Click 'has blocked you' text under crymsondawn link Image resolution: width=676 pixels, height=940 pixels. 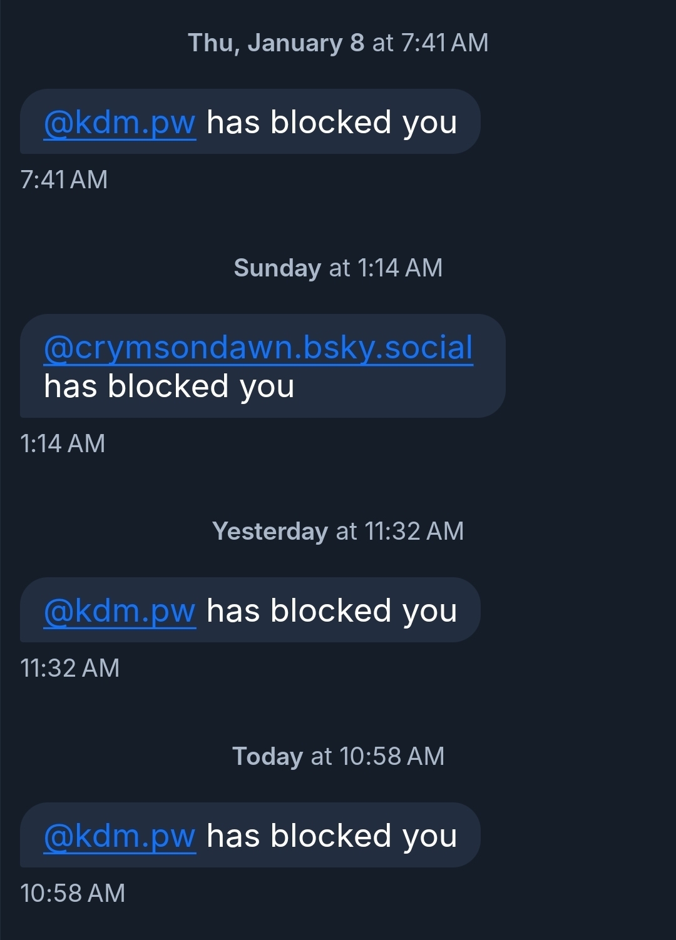169,386
